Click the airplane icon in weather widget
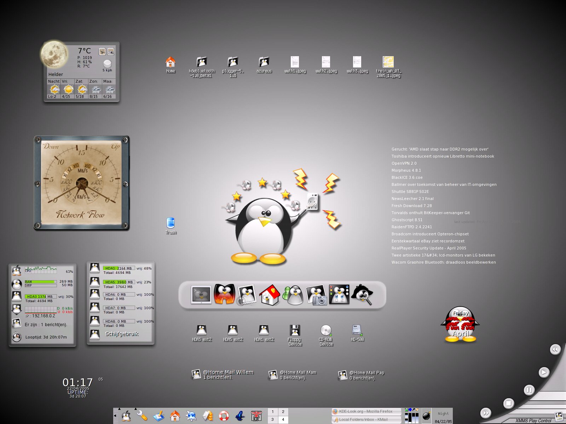This screenshot has height=424, width=566. click(x=102, y=52)
